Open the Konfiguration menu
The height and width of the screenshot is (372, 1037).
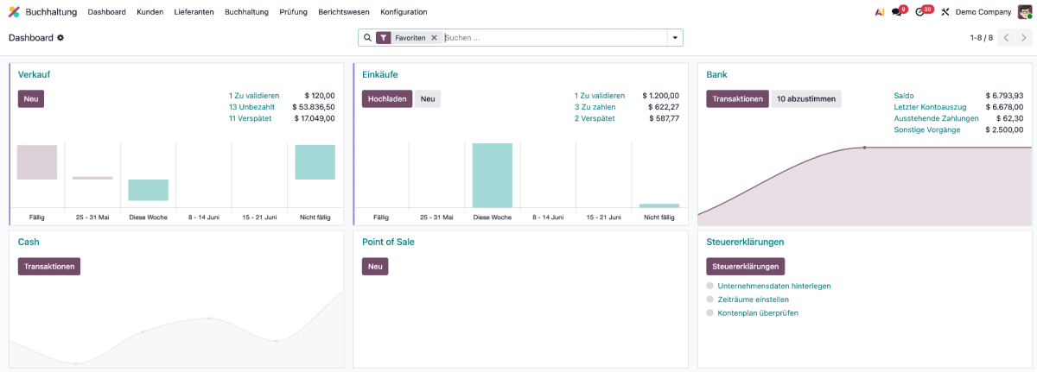point(404,12)
